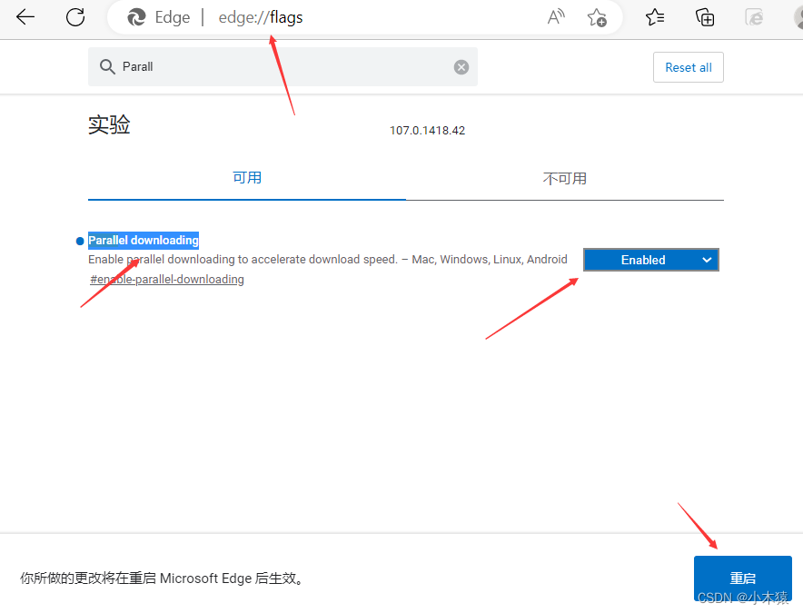Screen dimensions: 803x613
Task: Click the Reset all button
Action: [688, 66]
